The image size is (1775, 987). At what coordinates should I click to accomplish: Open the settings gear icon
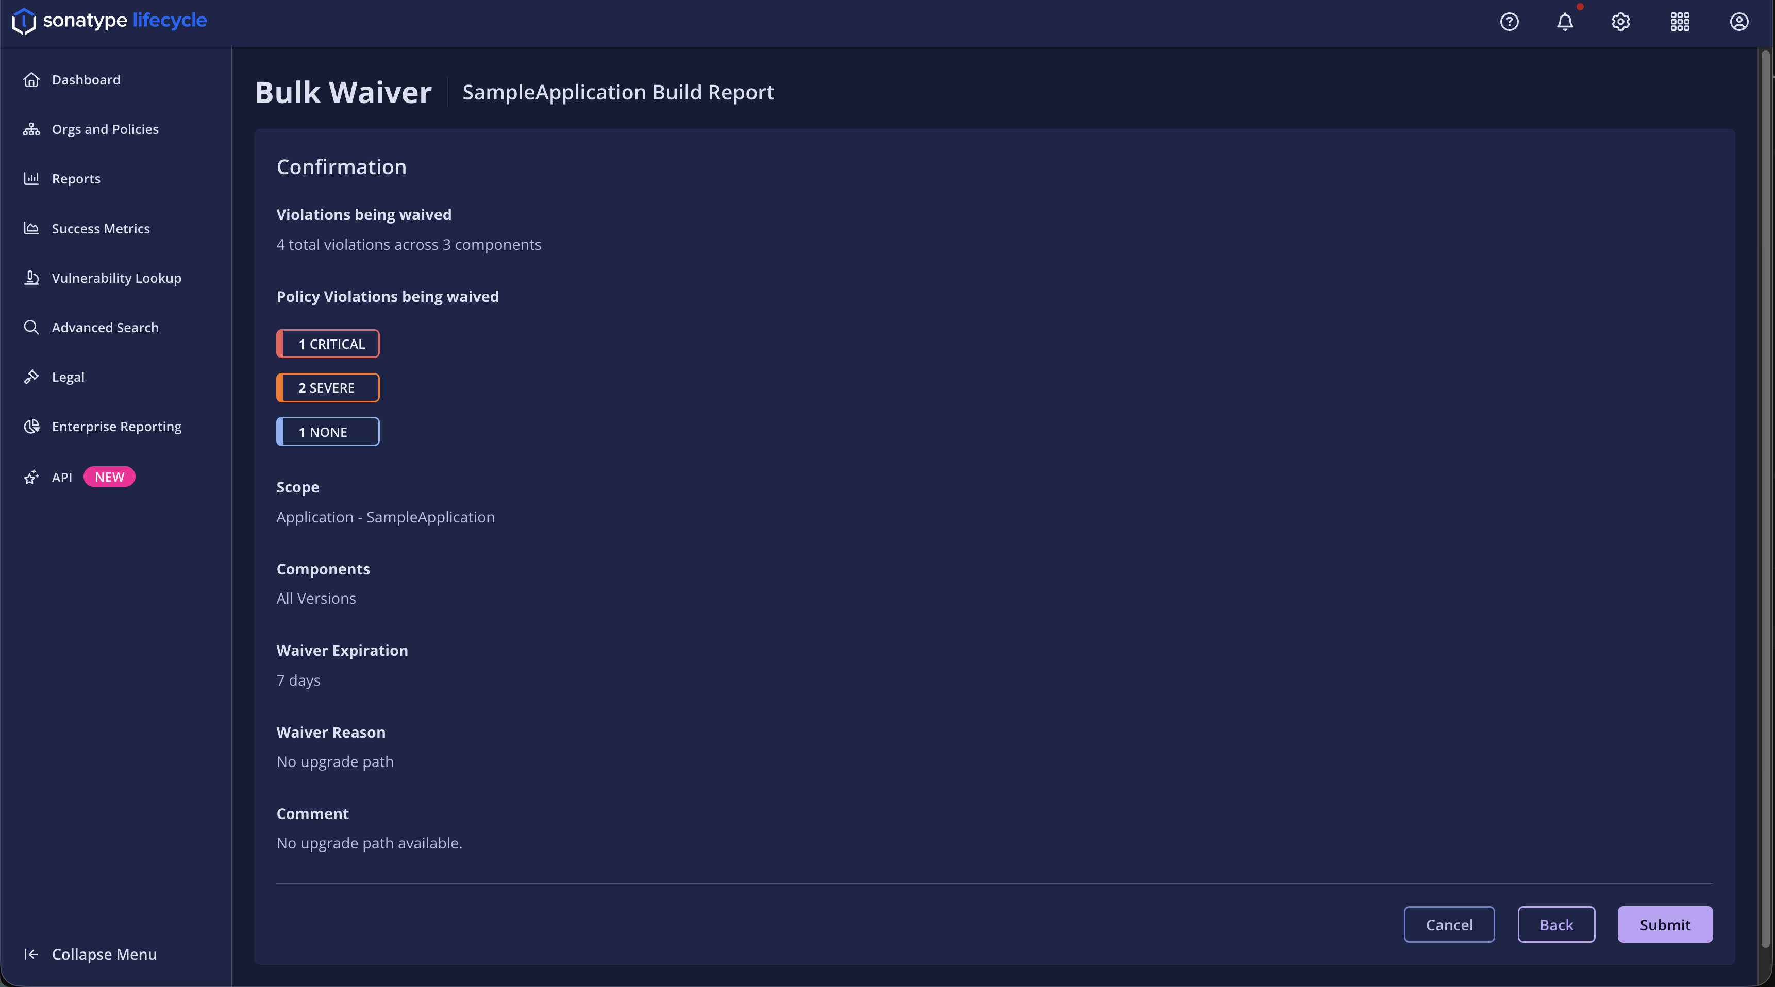pyautogui.click(x=1621, y=22)
